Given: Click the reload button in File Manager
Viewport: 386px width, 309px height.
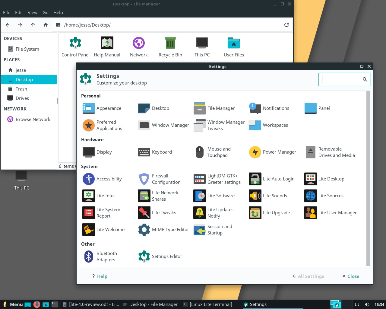Looking at the screenshot, I should tap(286, 25).
